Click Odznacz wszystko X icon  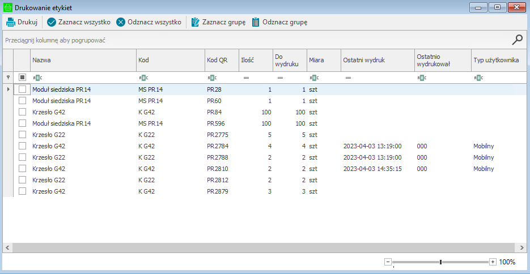pos(121,22)
